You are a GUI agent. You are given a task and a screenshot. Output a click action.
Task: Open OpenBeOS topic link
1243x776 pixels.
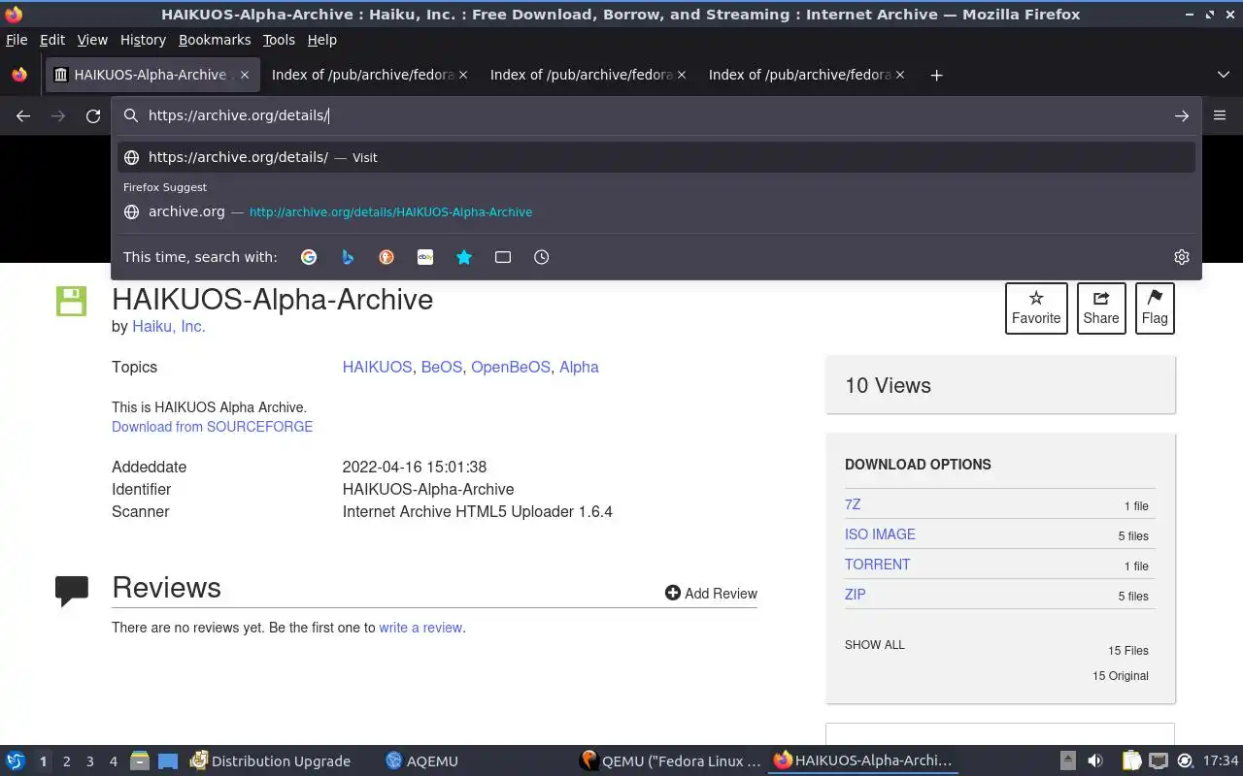point(511,367)
